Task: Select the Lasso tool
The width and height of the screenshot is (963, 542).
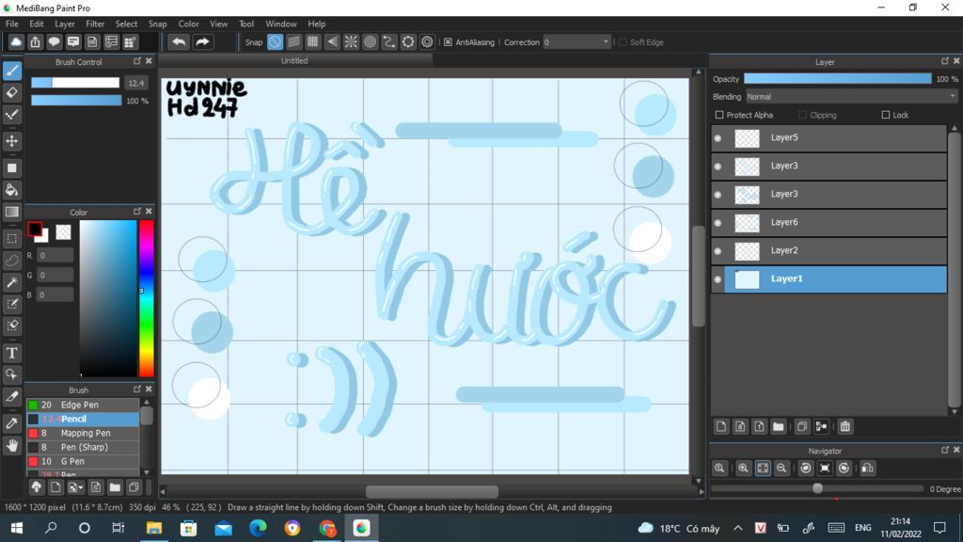Action: 11,261
